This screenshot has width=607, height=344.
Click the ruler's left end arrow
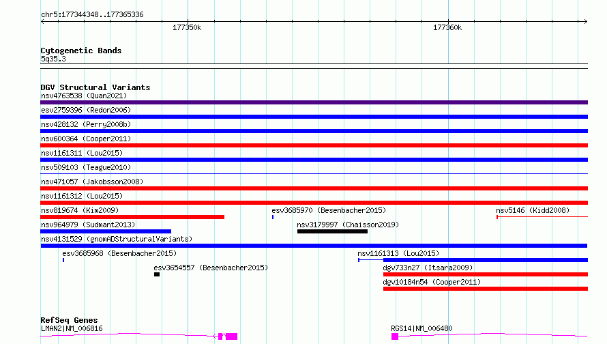42,22
